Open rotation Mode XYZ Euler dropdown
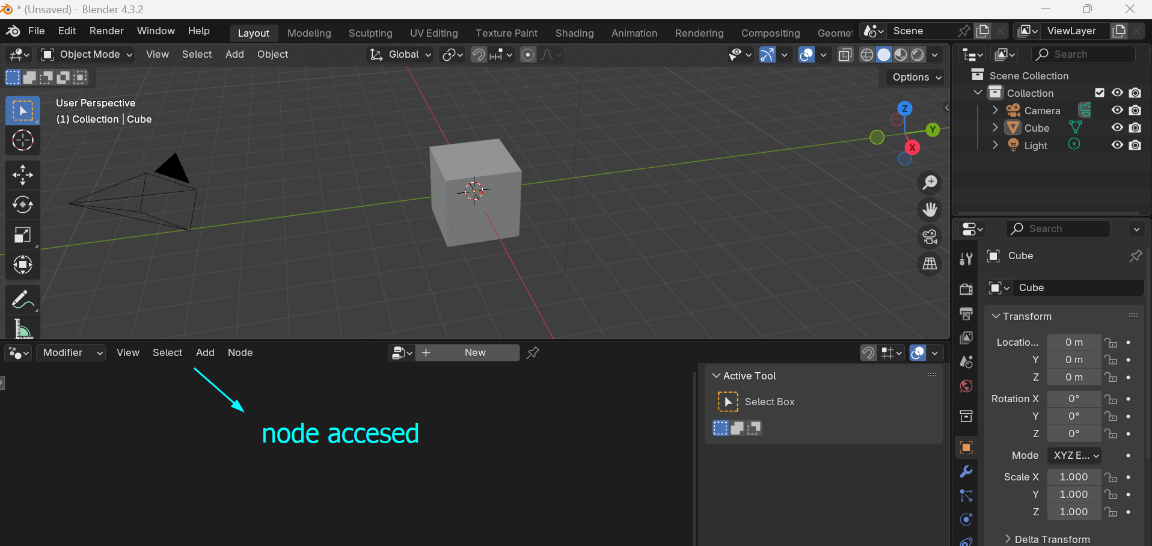The image size is (1152, 546). point(1074,455)
